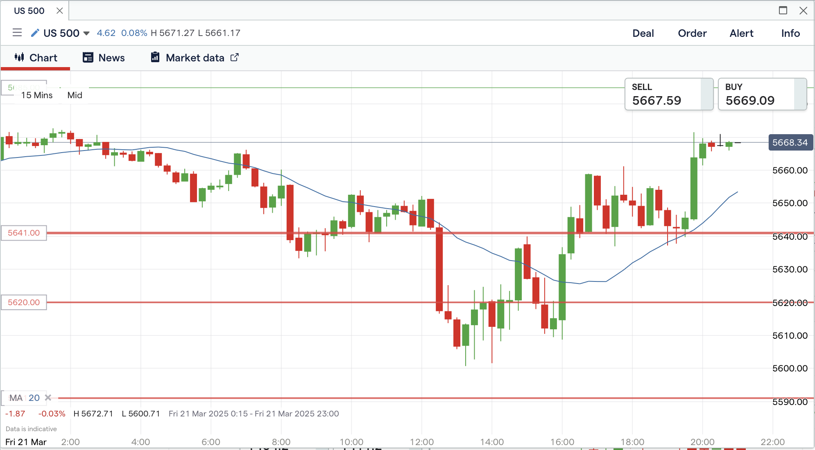Image resolution: width=815 pixels, height=450 pixels.
Task: Select the 5620.00 price level label
Action: pyautogui.click(x=24, y=303)
